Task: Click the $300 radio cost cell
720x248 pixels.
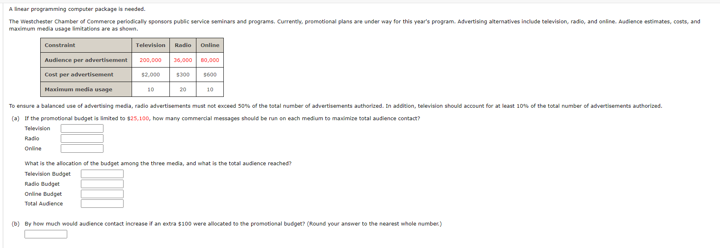Action: [183, 74]
